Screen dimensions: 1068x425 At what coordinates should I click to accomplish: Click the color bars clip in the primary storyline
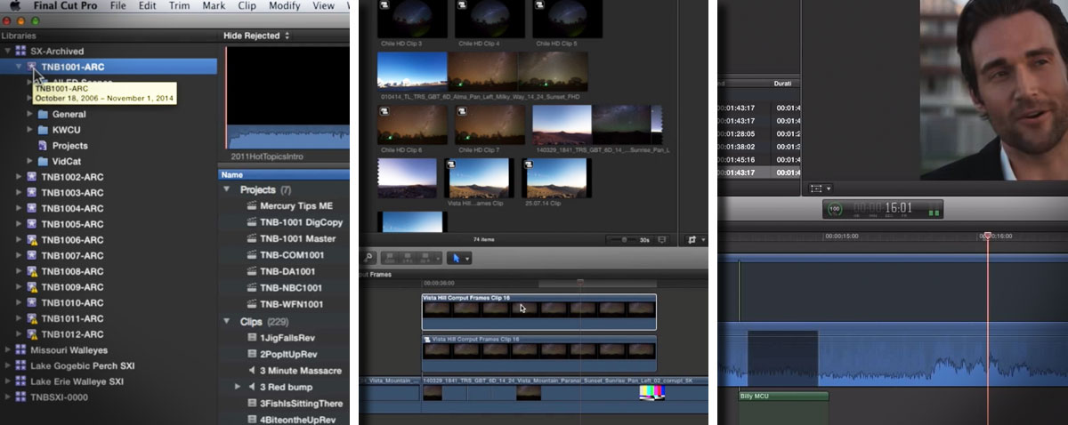tap(651, 391)
